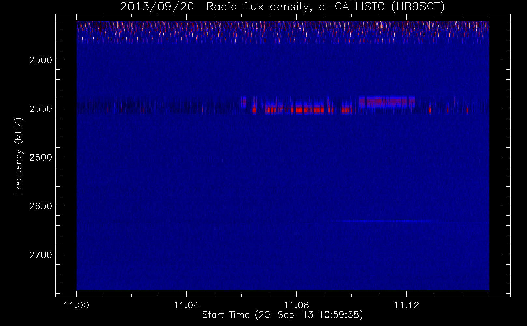Select the 2600 frequency tick label
The image size is (527, 326).
pyautogui.click(x=41, y=157)
